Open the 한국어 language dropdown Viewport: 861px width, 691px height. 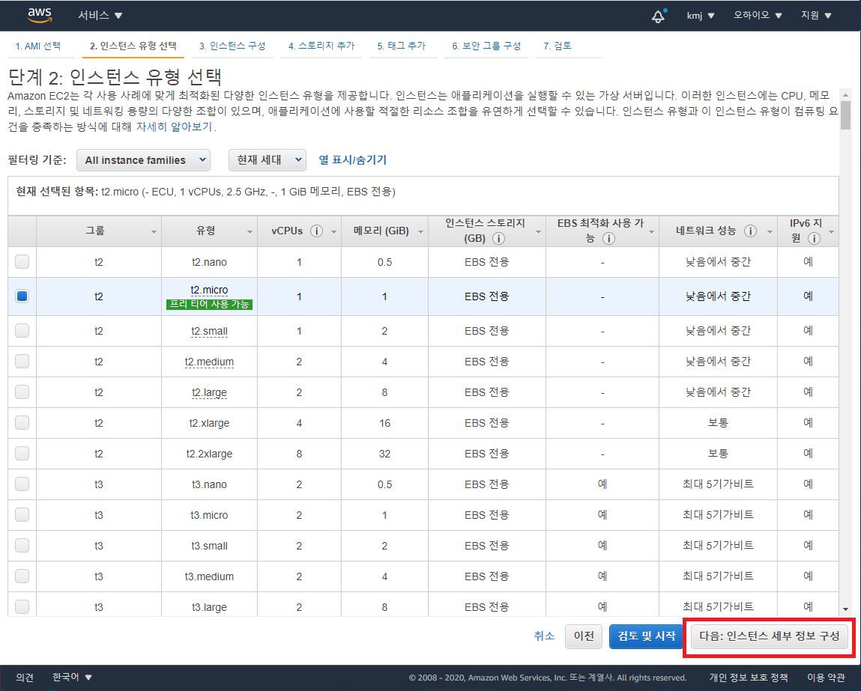[72, 678]
